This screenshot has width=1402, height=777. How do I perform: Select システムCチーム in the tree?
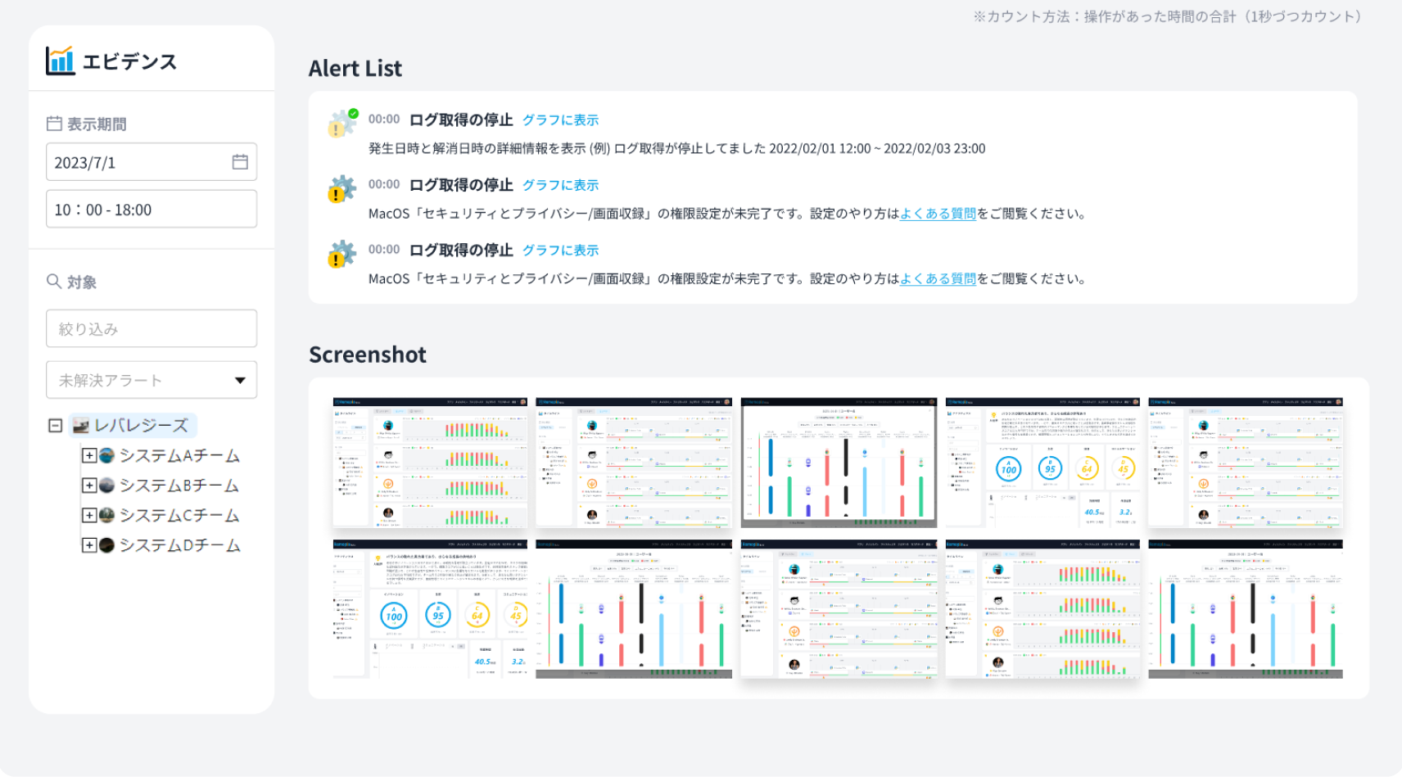pyautogui.click(x=179, y=516)
